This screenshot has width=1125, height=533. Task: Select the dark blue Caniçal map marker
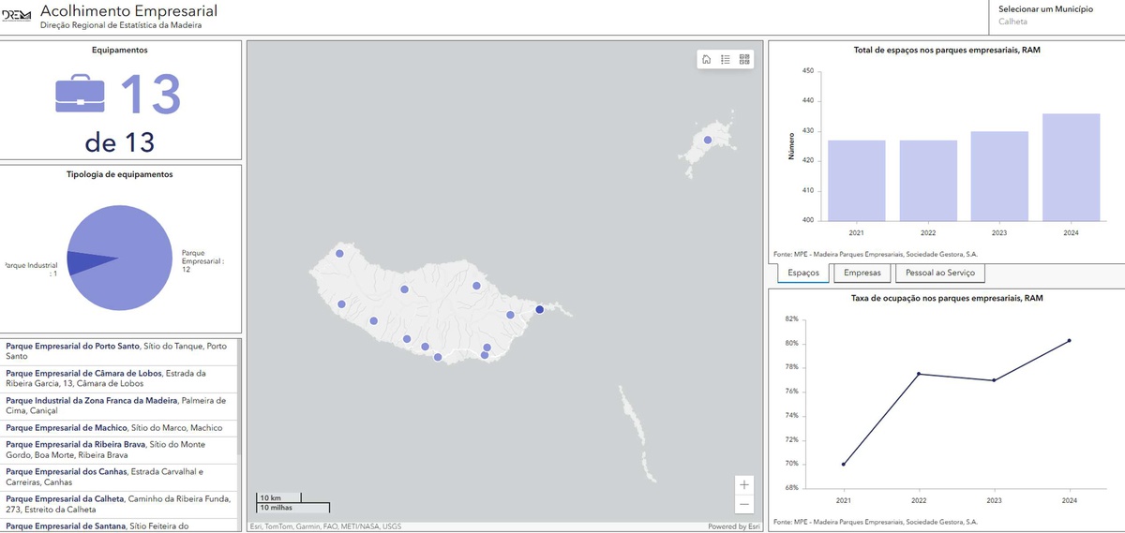pyautogui.click(x=539, y=309)
